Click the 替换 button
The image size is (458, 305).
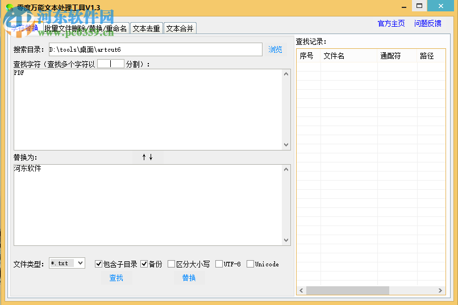pyautogui.click(x=189, y=278)
